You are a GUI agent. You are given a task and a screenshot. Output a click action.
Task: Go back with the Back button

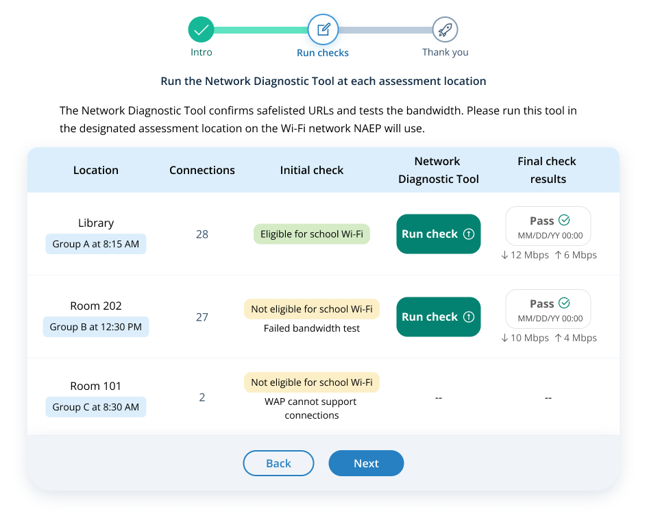pos(278,463)
